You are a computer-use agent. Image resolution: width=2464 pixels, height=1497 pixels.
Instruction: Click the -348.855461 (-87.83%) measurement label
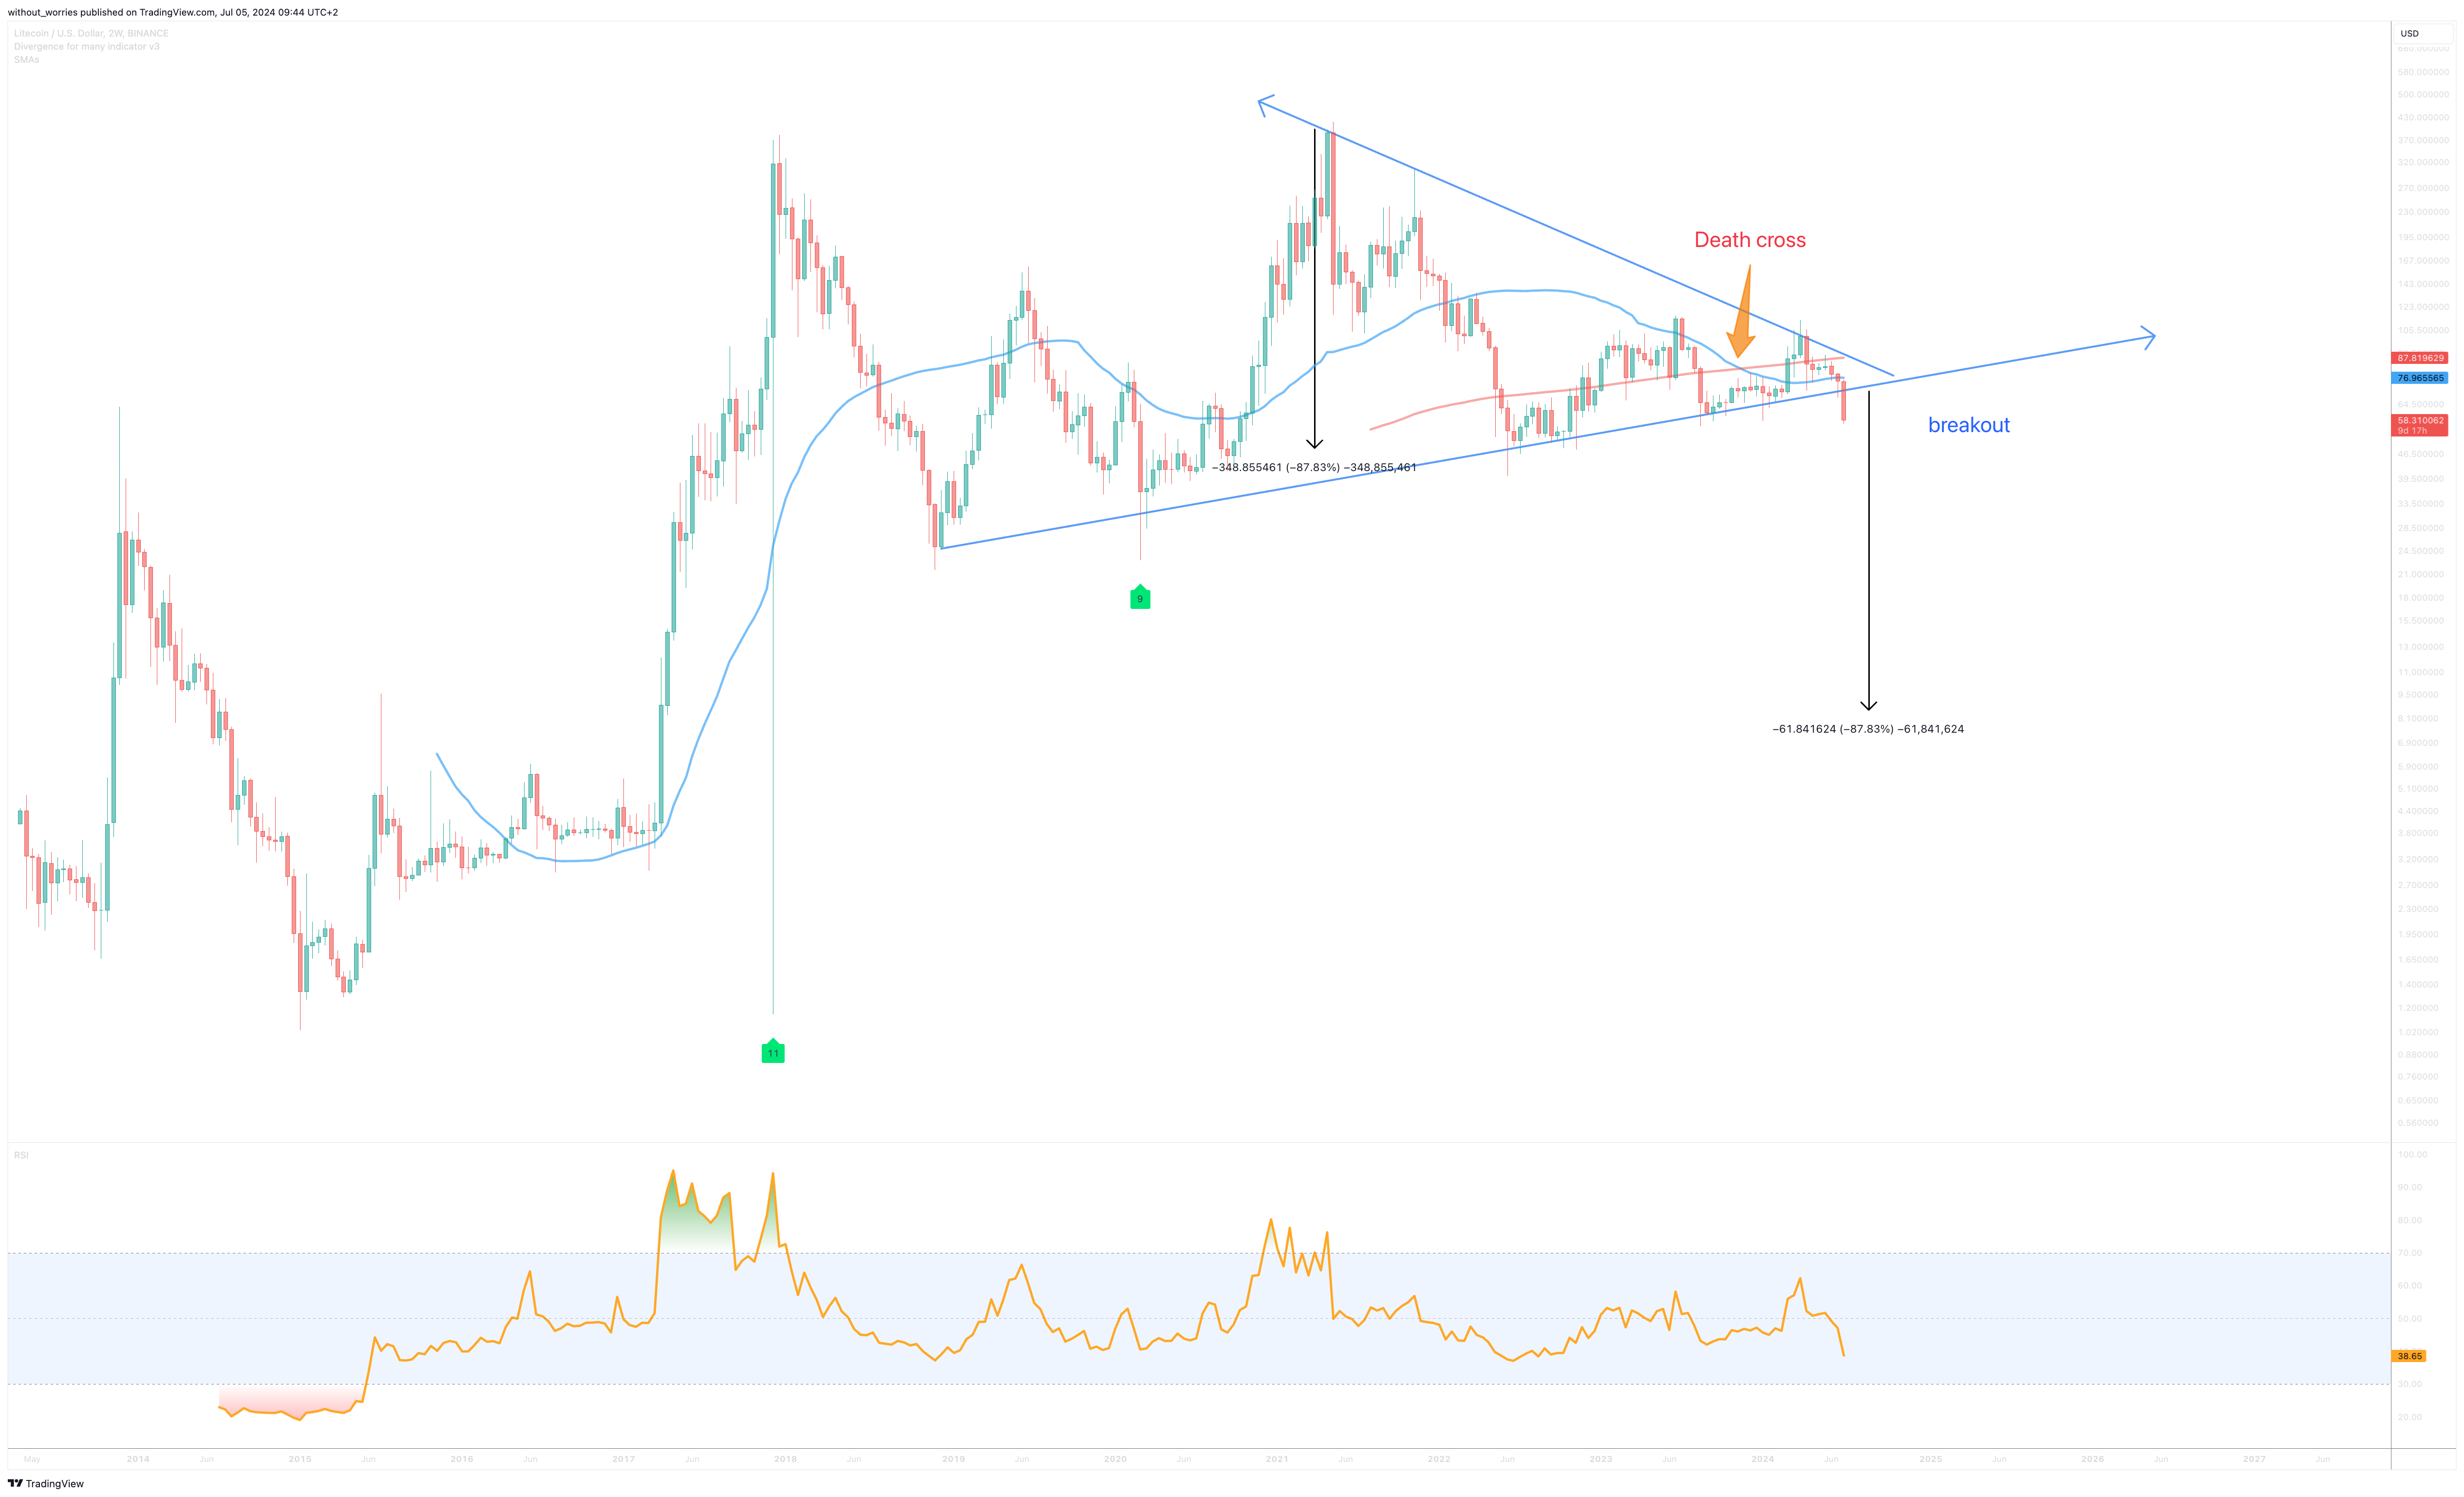[1314, 467]
